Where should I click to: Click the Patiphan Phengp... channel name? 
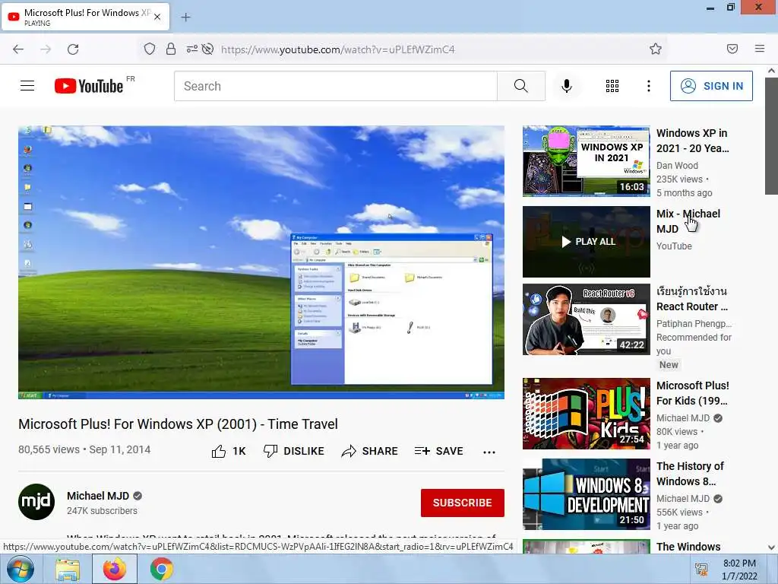pos(694,324)
